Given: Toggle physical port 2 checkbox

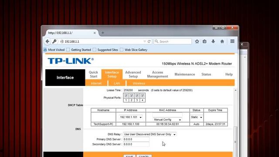Looking at the screenshot, I should pos(132,96).
